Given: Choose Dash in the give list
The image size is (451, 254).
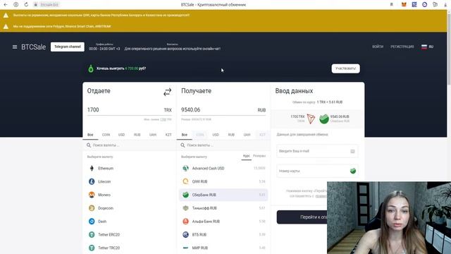Looking at the screenshot, I should pos(129,221).
